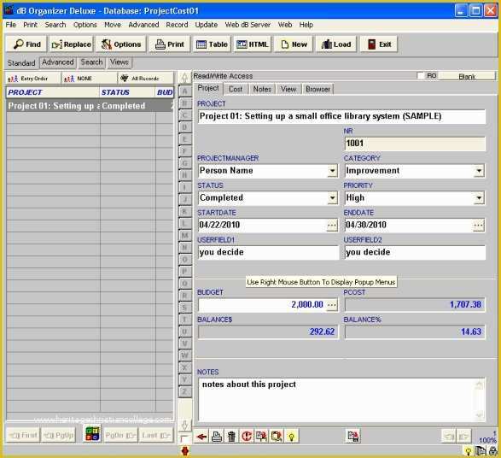Expand the STATUS dropdown
Viewport: 501px width, 458px height.
click(x=332, y=198)
